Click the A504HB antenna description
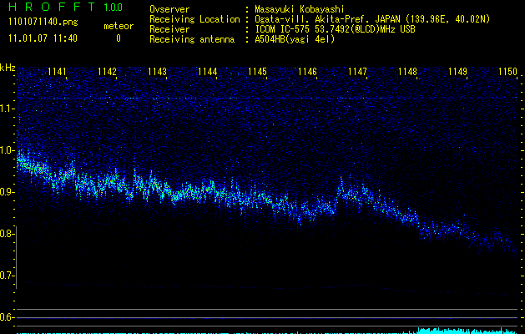The image size is (525, 334). pos(295,39)
